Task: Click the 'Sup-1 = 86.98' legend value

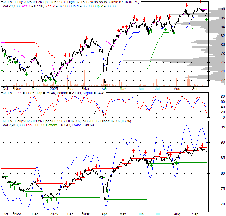Action: 81,6
